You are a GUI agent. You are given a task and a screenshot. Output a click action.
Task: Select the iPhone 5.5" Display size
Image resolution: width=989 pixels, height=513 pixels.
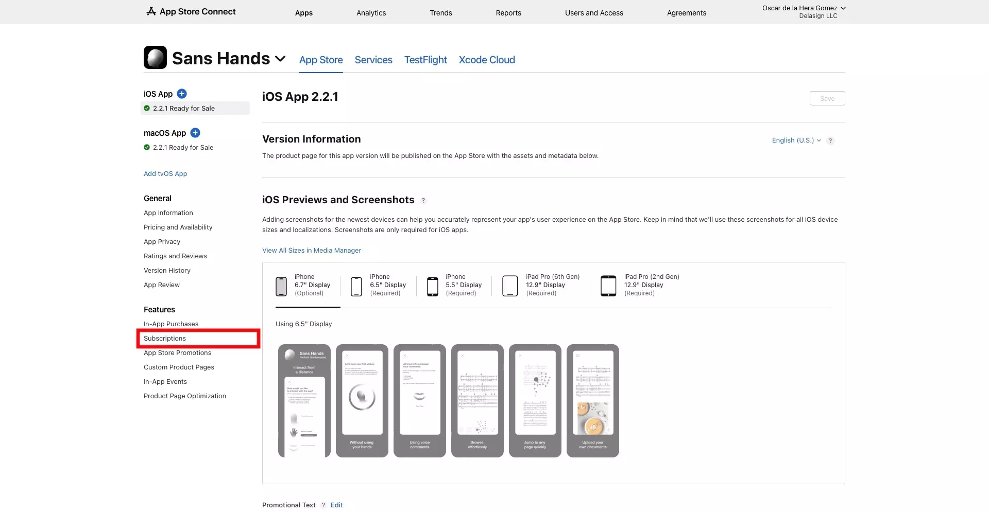tap(454, 285)
